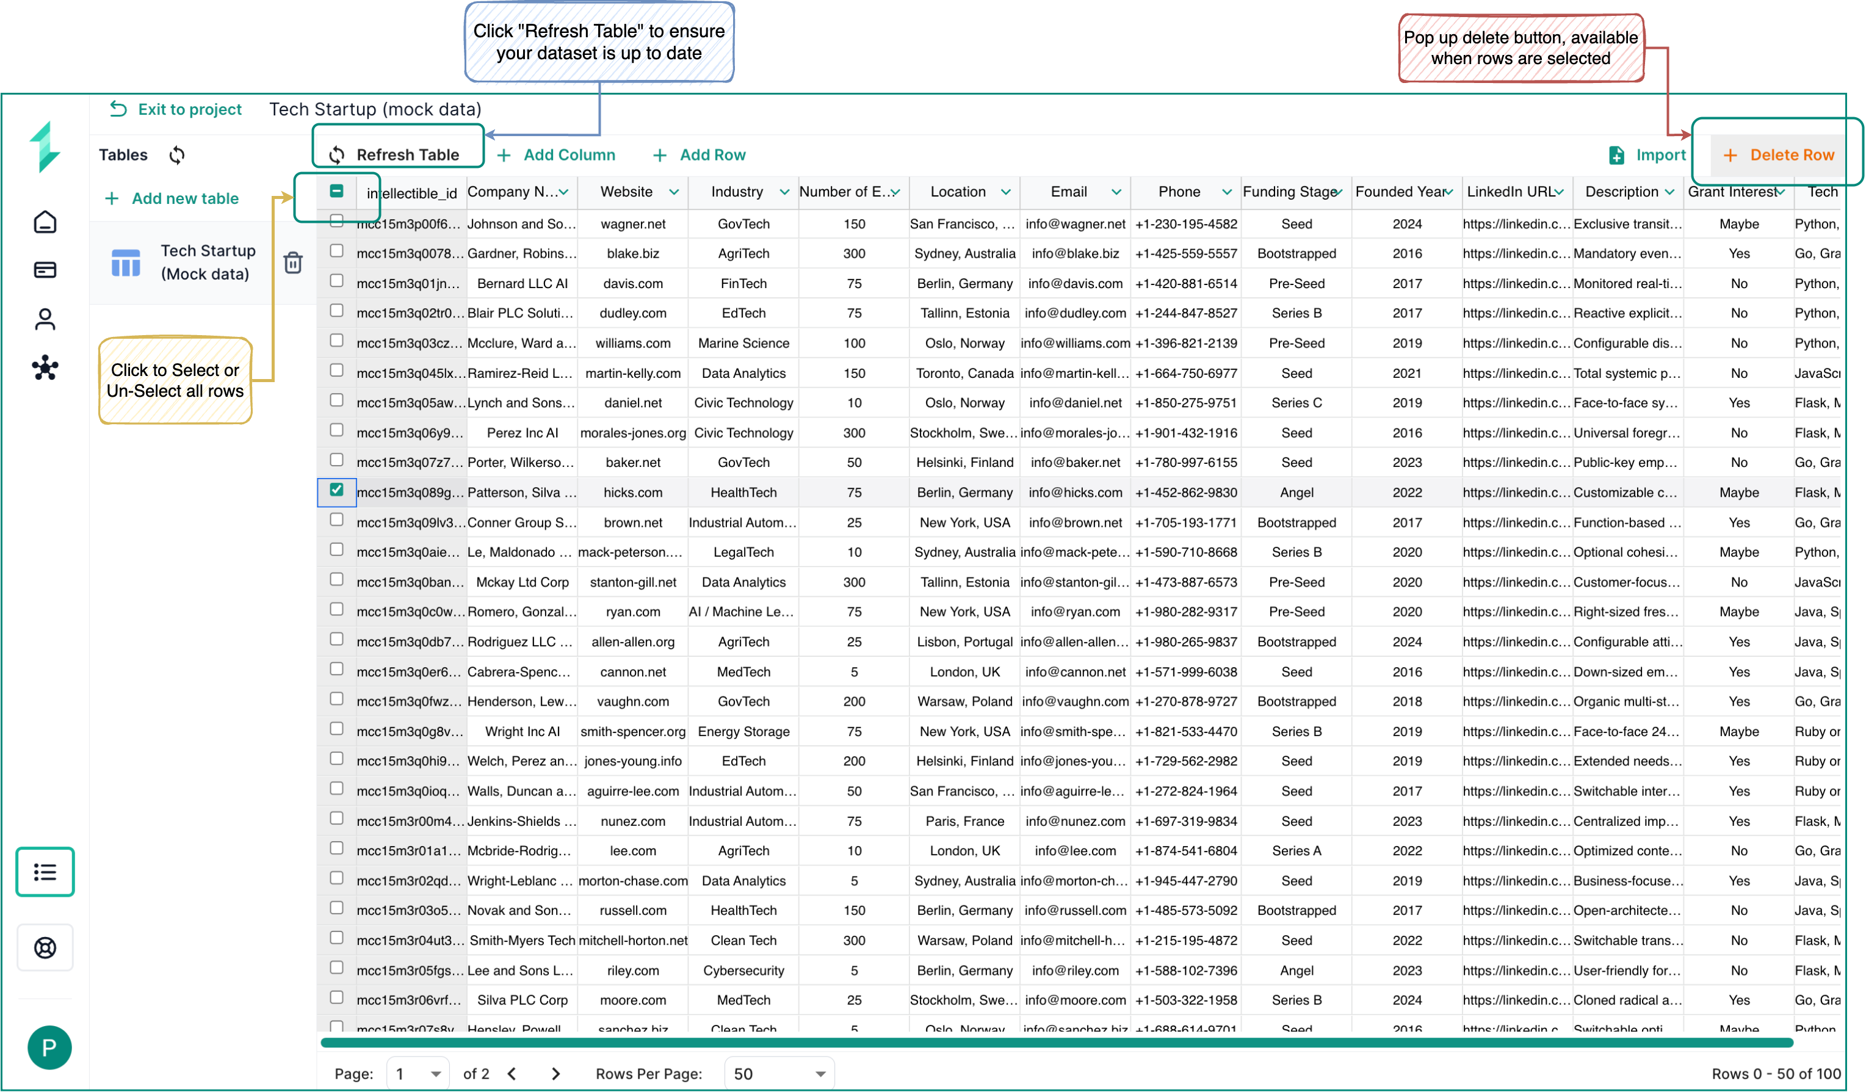The width and height of the screenshot is (1866, 1092).
Task: Click the network nodes icon in sidebar
Action: (x=45, y=368)
